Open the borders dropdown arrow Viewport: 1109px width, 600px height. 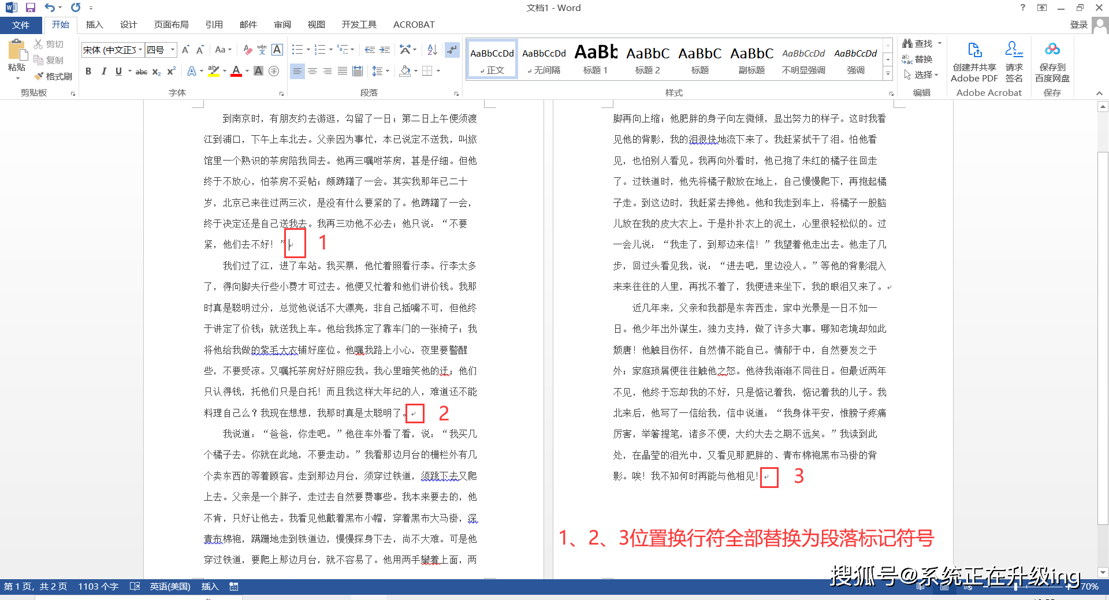point(438,71)
